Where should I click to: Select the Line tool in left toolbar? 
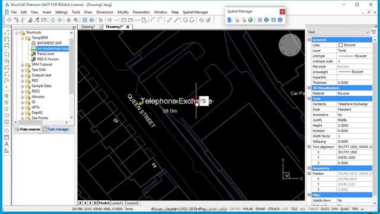point(7,32)
